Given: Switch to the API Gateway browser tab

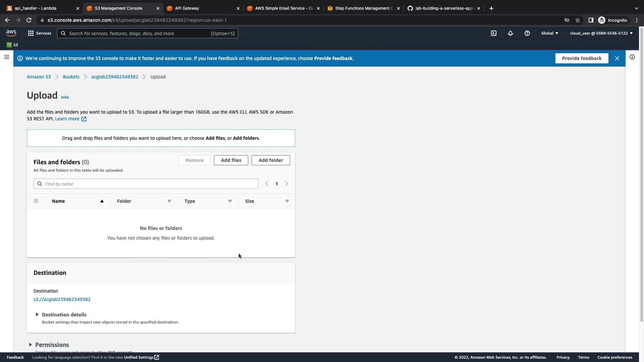Looking at the screenshot, I should (x=187, y=8).
